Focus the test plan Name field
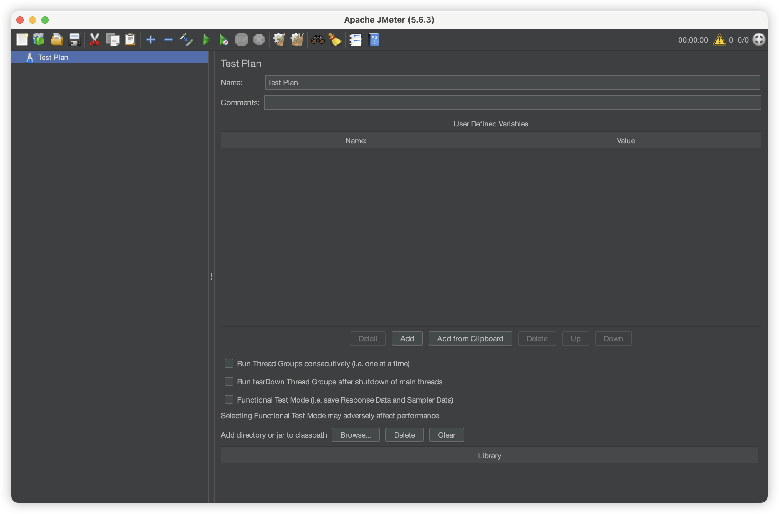The image size is (779, 514). [512, 82]
